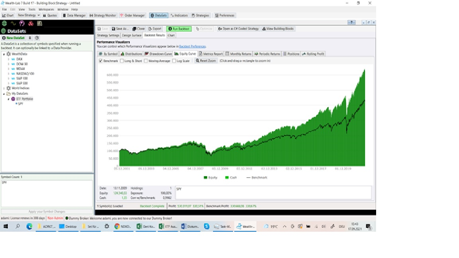The height and width of the screenshot is (258, 459).
Task: Open the New Strategy dropdown
Action: (x=29, y=16)
